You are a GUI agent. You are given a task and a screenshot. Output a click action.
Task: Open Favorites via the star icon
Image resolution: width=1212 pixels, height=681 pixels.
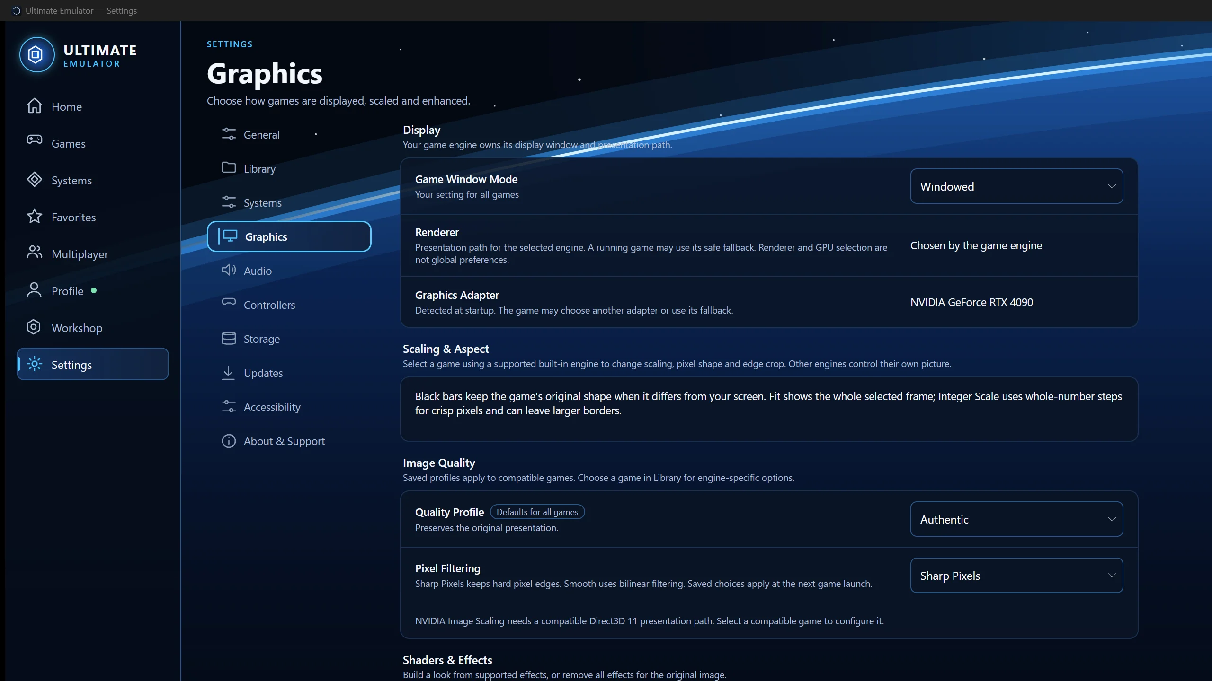[x=34, y=217]
